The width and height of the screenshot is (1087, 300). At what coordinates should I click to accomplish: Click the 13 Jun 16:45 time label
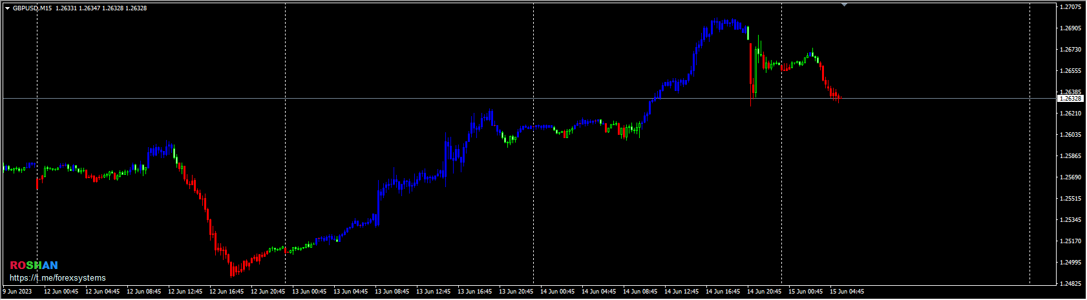point(474,292)
